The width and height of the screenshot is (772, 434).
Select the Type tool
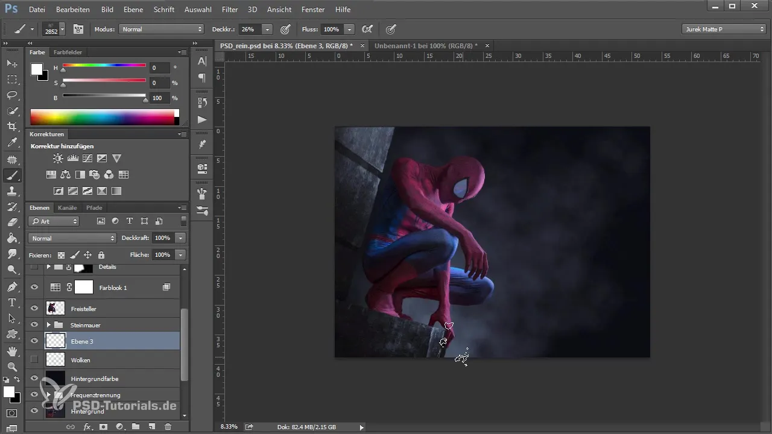[12, 302]
